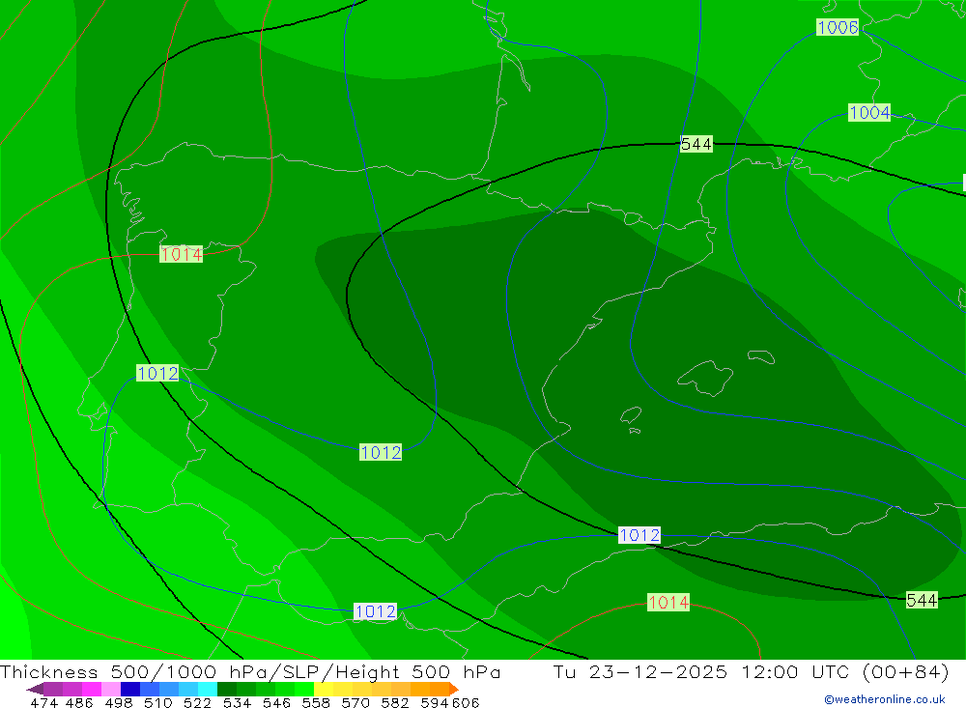Click 1012 label on Portugal's west coast
The height and width of the screenshot is (708, 966).
pos(157,373)
